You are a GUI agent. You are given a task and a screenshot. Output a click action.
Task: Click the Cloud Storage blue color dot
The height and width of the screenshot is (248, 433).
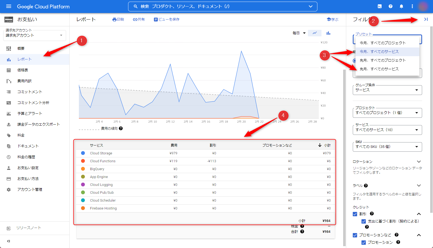click(x=83, y=153)
